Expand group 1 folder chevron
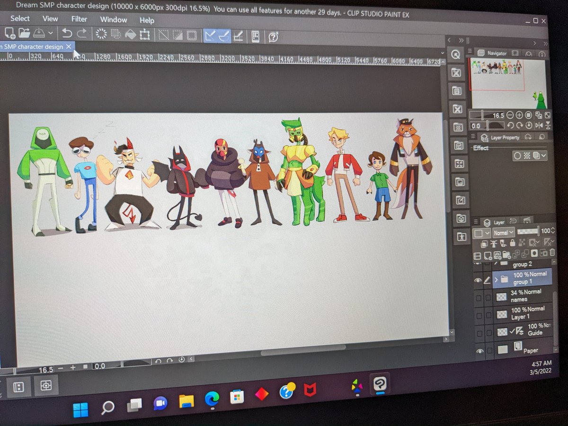 (496, 279)
